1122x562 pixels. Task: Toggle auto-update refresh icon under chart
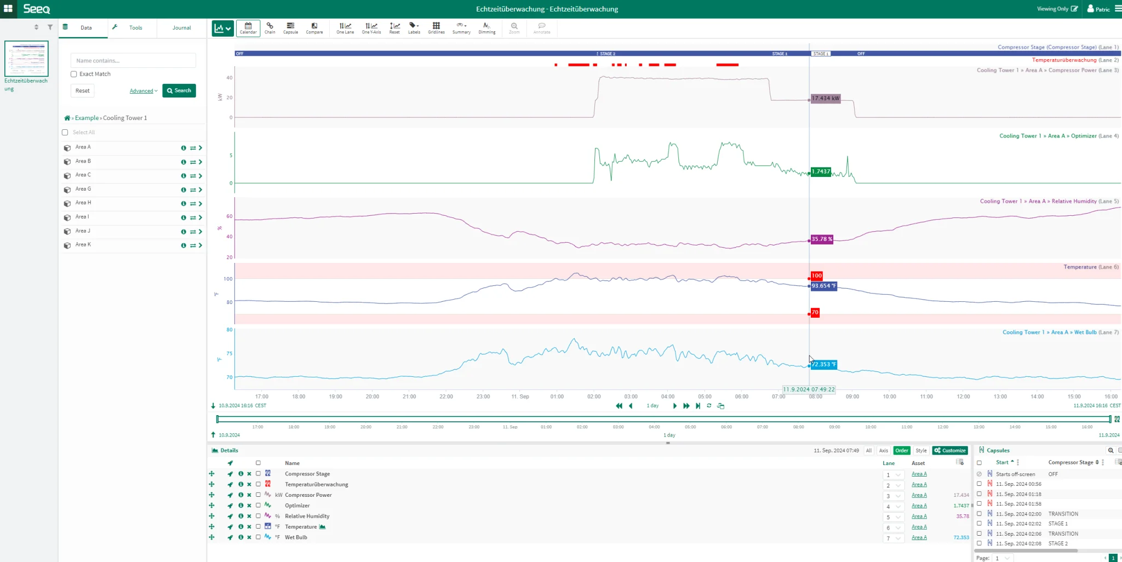point(709,406)
